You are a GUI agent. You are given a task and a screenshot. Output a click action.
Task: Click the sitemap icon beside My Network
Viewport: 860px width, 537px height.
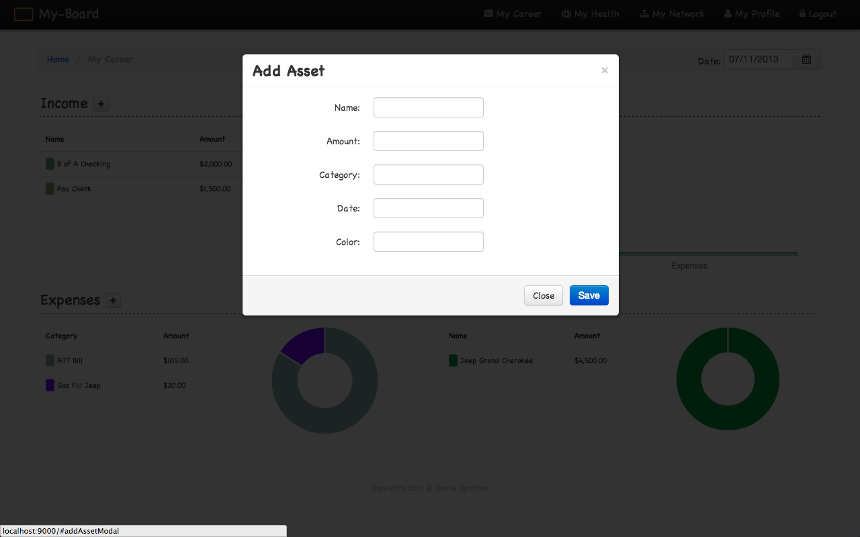pos(644,13)
